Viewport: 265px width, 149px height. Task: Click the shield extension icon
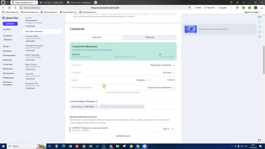[237, 8]
